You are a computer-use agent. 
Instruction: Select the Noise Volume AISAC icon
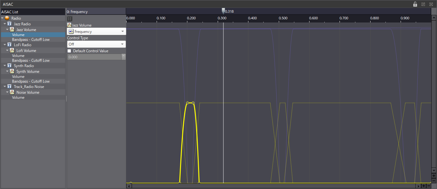(x=12, y=92)
